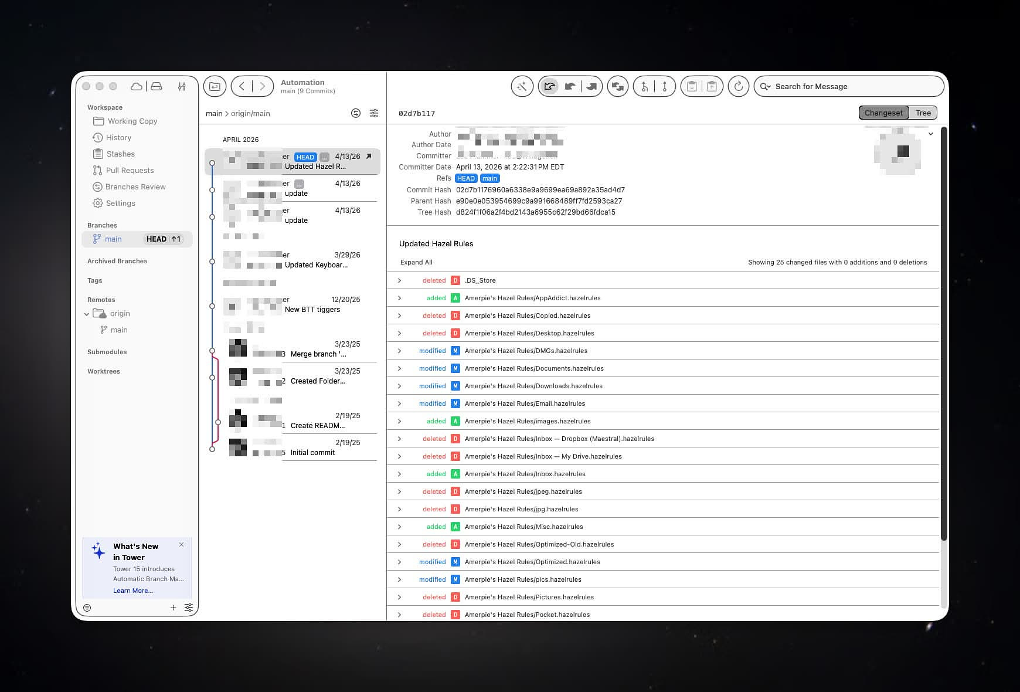Click the Merge branch toolbar icon
The image size is (1020, 692).
pyautogui.click(x=644, y=87)
